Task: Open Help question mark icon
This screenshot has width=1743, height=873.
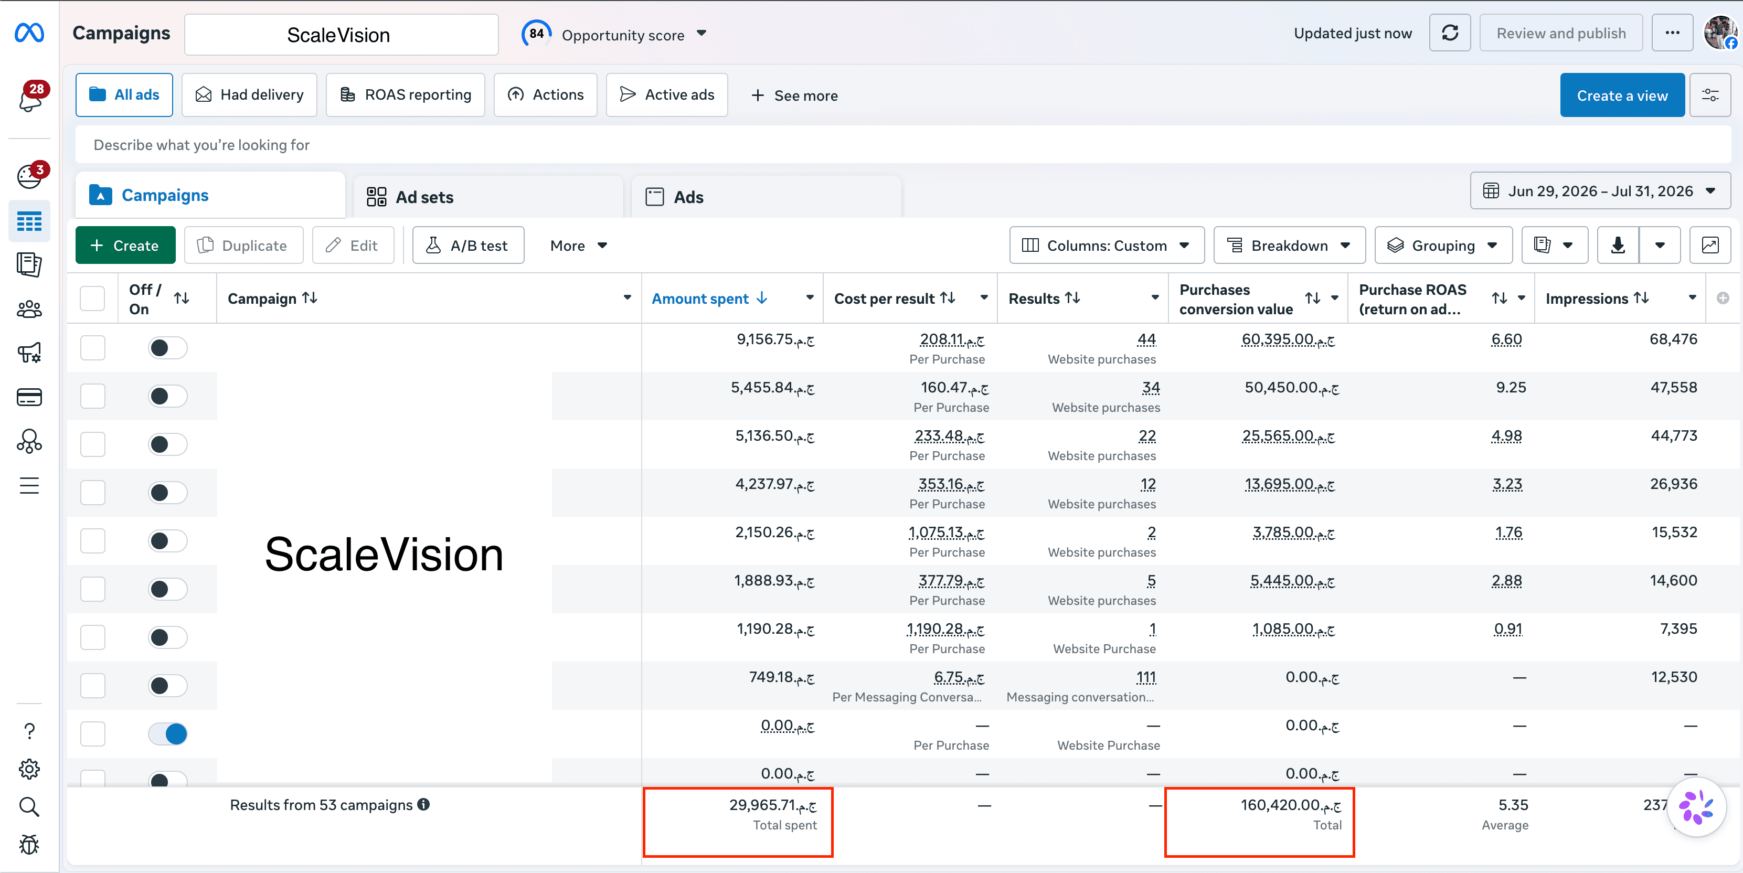Action: point(29,731)
